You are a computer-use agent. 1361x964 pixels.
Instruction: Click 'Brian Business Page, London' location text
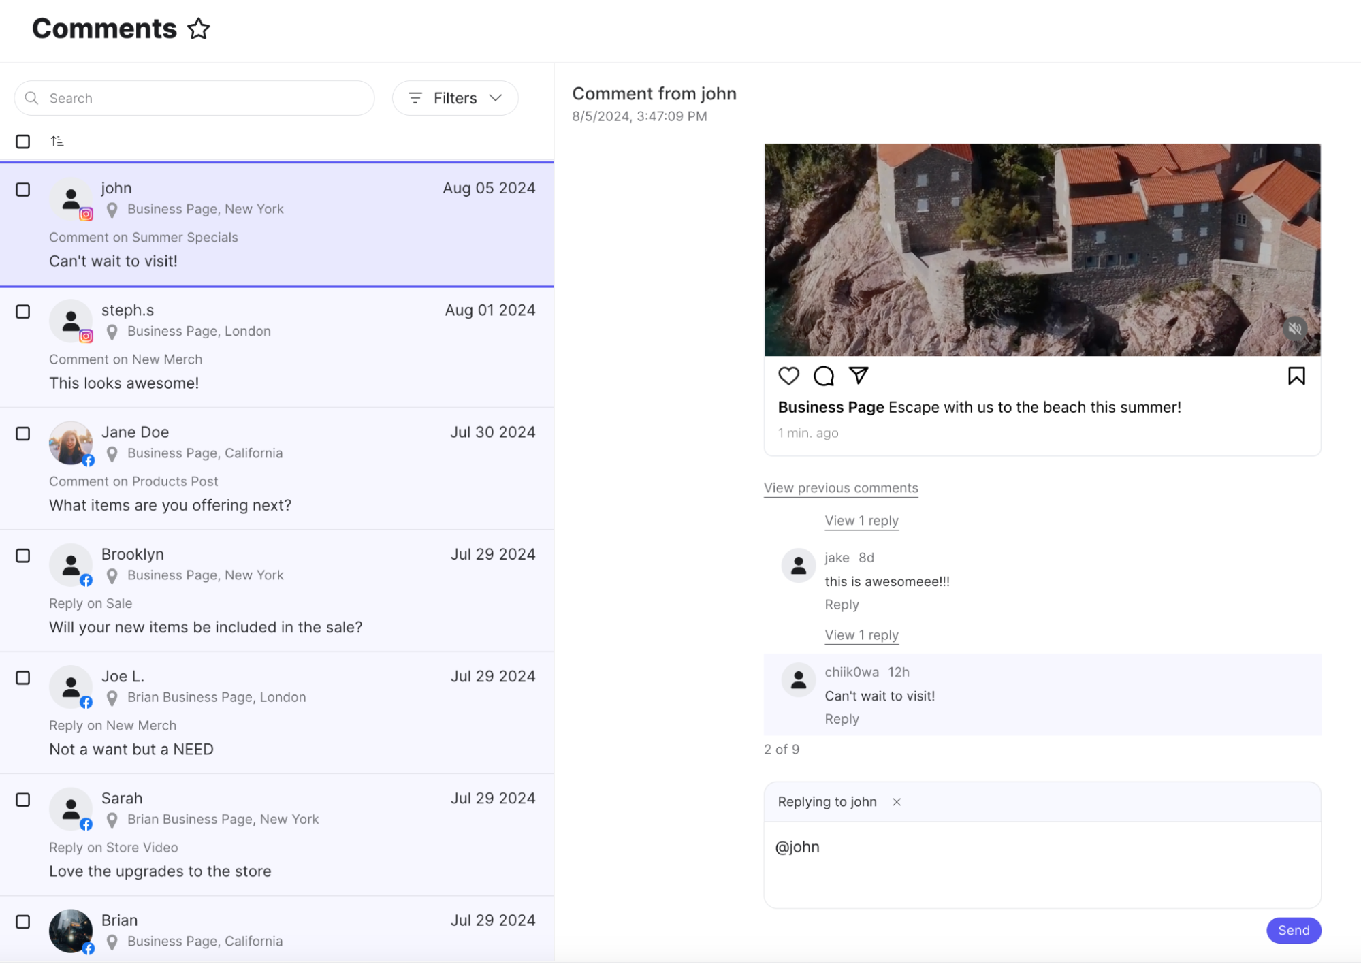(217, 697)
